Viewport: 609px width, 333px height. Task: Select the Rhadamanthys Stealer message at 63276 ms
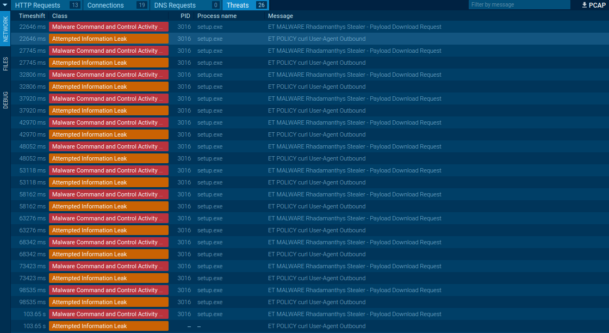(x=355, y=218)
